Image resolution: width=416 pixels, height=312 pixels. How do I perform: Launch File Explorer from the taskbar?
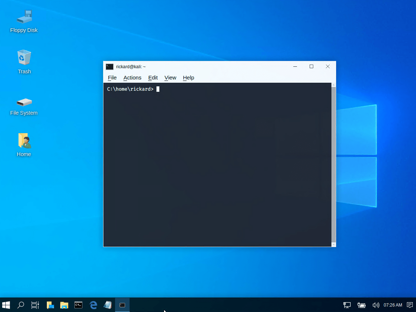[x=64, y=305]
